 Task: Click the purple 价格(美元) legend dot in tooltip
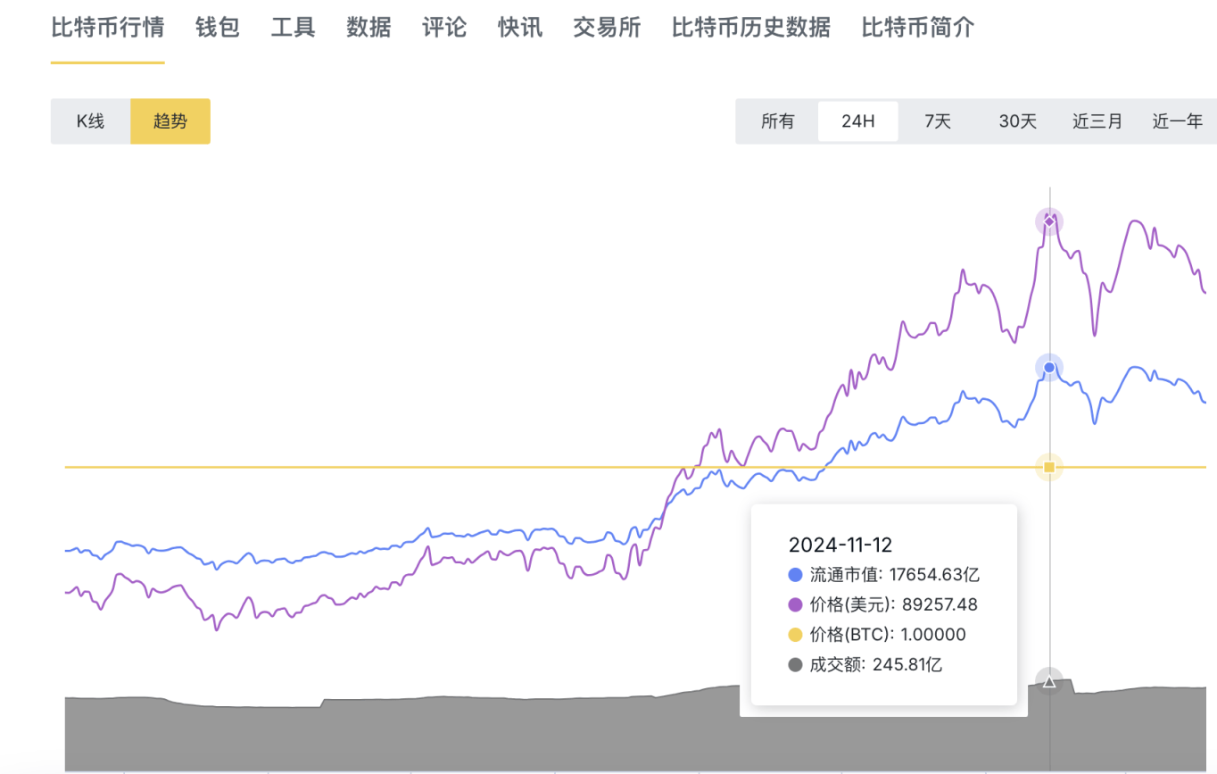coord(796,604)
